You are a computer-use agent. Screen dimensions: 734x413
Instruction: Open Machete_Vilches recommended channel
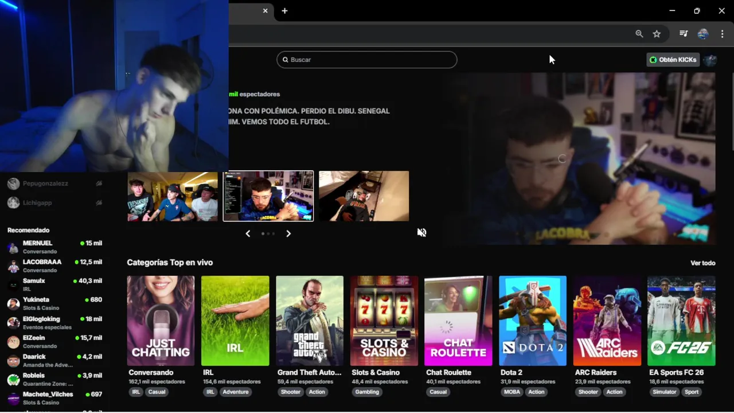click(54, 399)
